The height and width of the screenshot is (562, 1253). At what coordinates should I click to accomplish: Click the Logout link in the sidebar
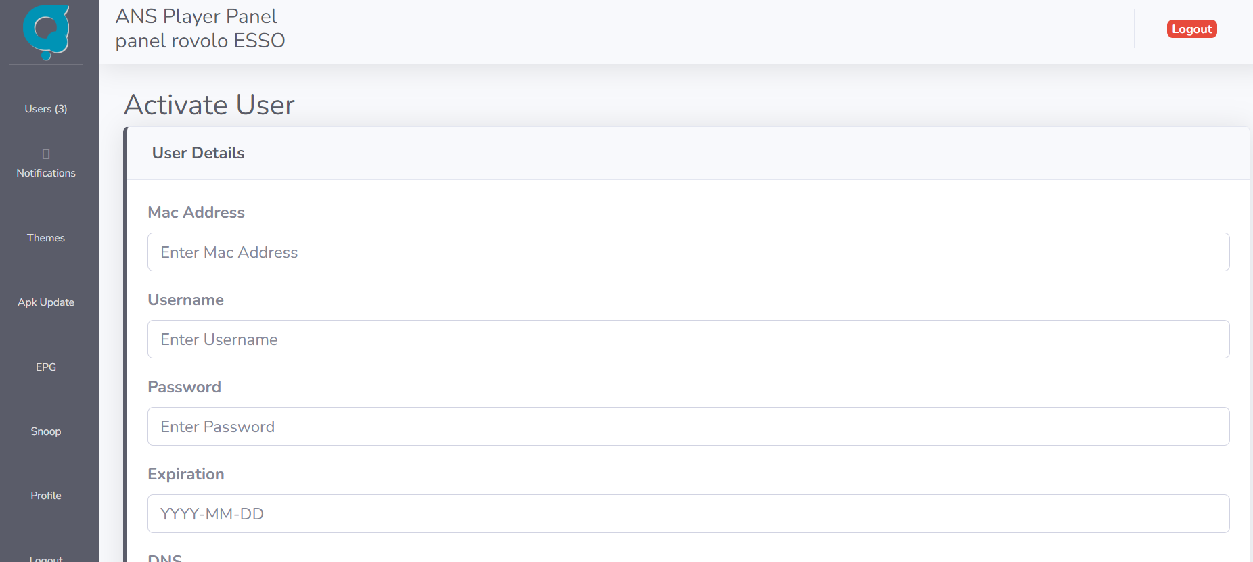[x=46, y=558]
